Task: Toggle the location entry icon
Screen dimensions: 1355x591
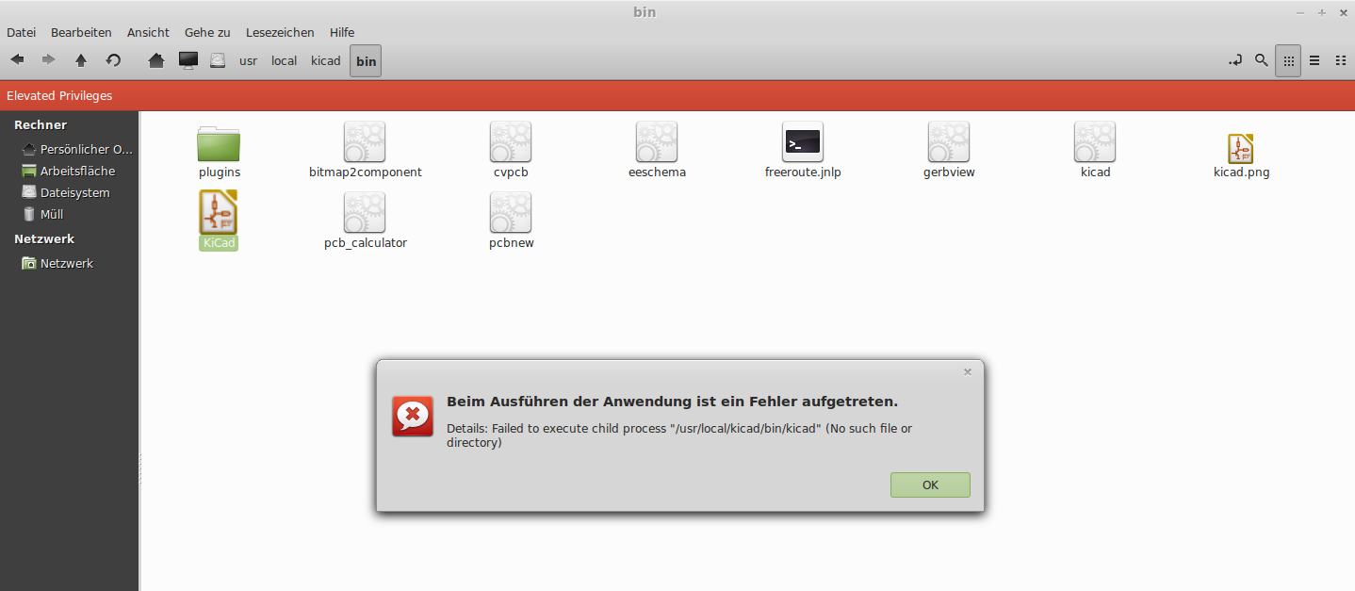Action: [1235, 60]
